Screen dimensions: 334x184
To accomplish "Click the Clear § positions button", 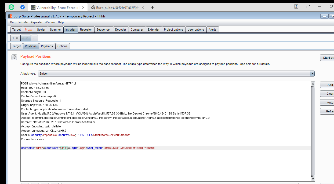I will [327, 94].
